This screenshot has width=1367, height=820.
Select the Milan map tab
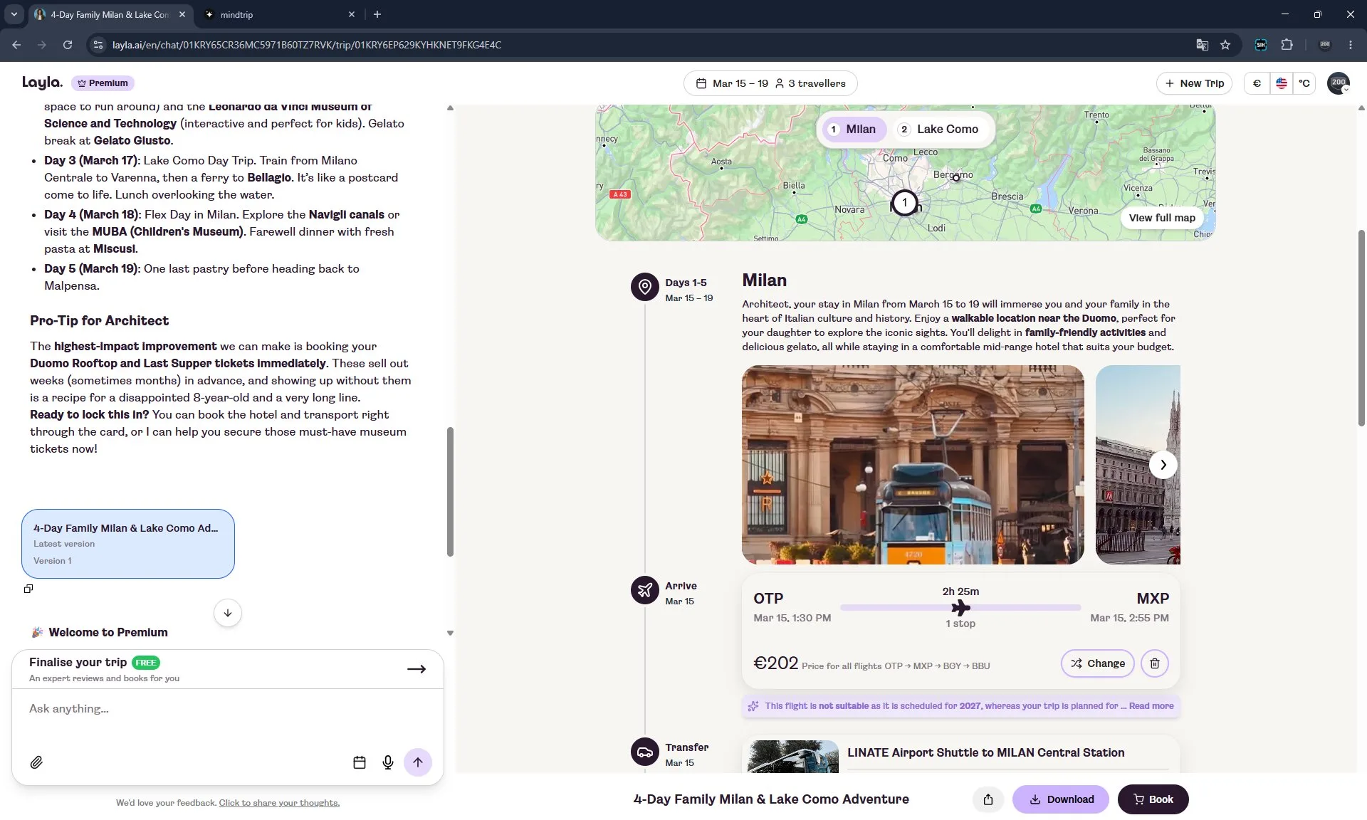(x=853, y=129)
